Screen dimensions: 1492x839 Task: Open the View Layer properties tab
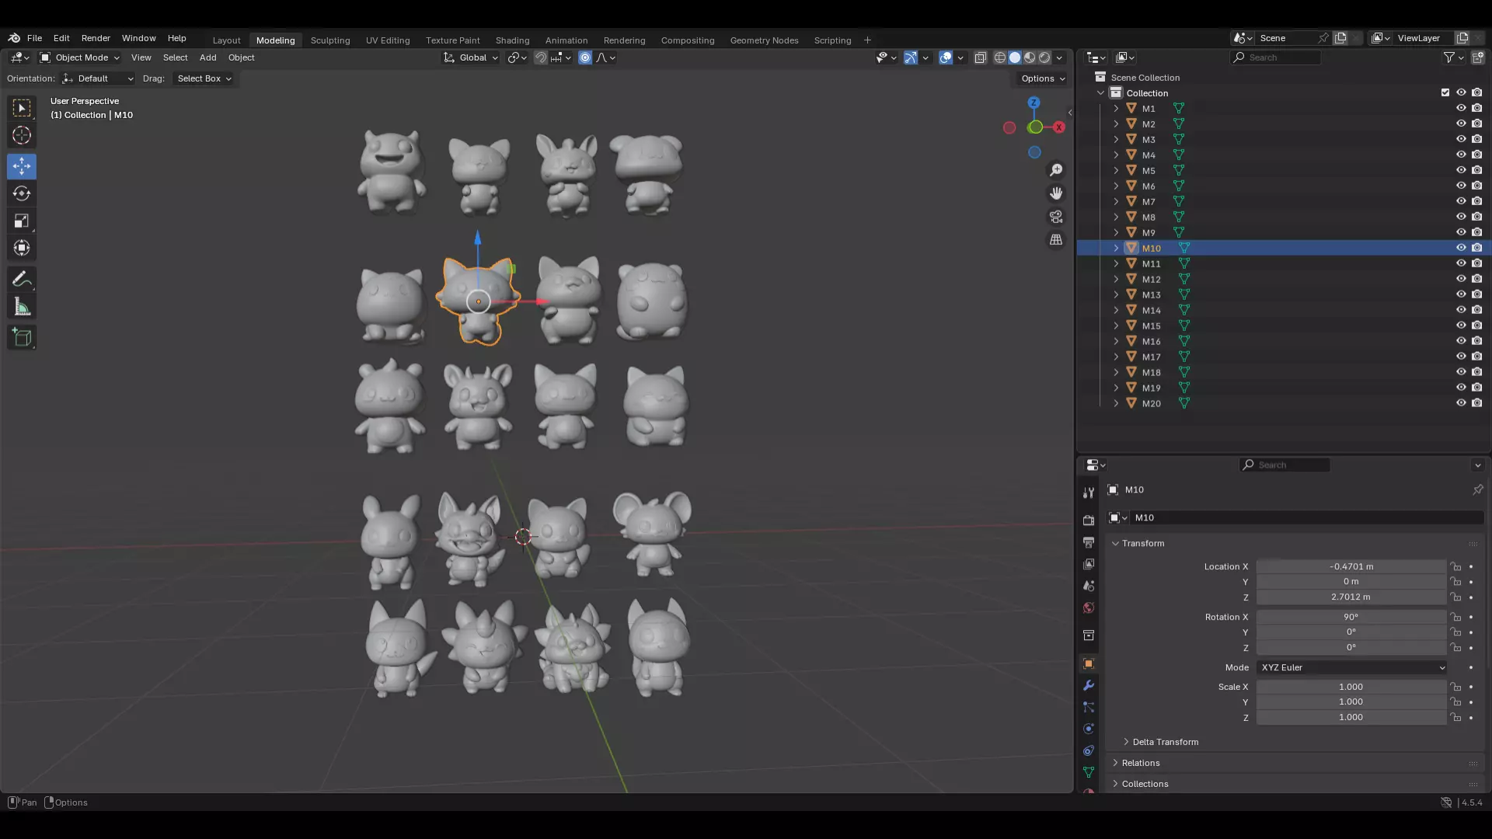[1089, 563]
